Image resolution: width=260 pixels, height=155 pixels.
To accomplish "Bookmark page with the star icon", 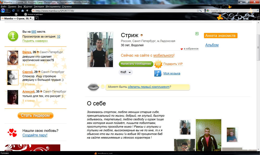I will [198, 11].
